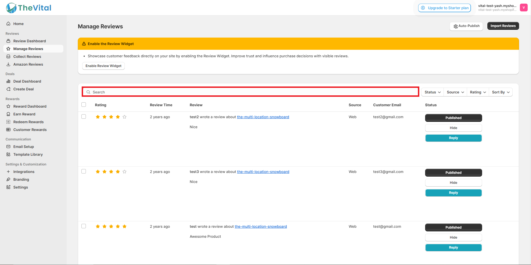
Task: Rate using fifth star on test2 review
Action: 124,117
